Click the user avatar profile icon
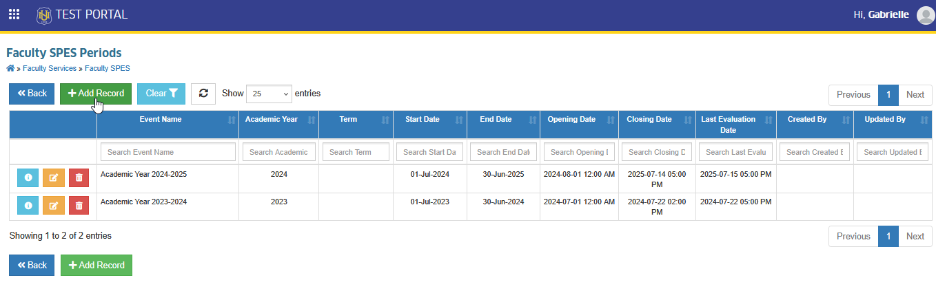The height and width of the screenshot is (291, 936). [x=926, y=15]
